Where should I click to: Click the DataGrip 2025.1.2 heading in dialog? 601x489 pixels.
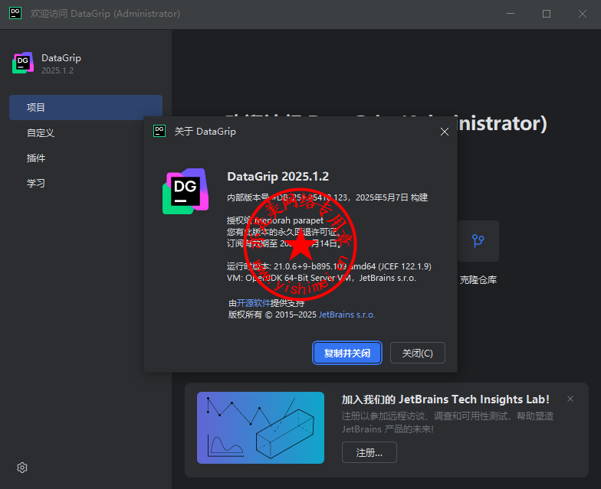[x=278, y=176]
